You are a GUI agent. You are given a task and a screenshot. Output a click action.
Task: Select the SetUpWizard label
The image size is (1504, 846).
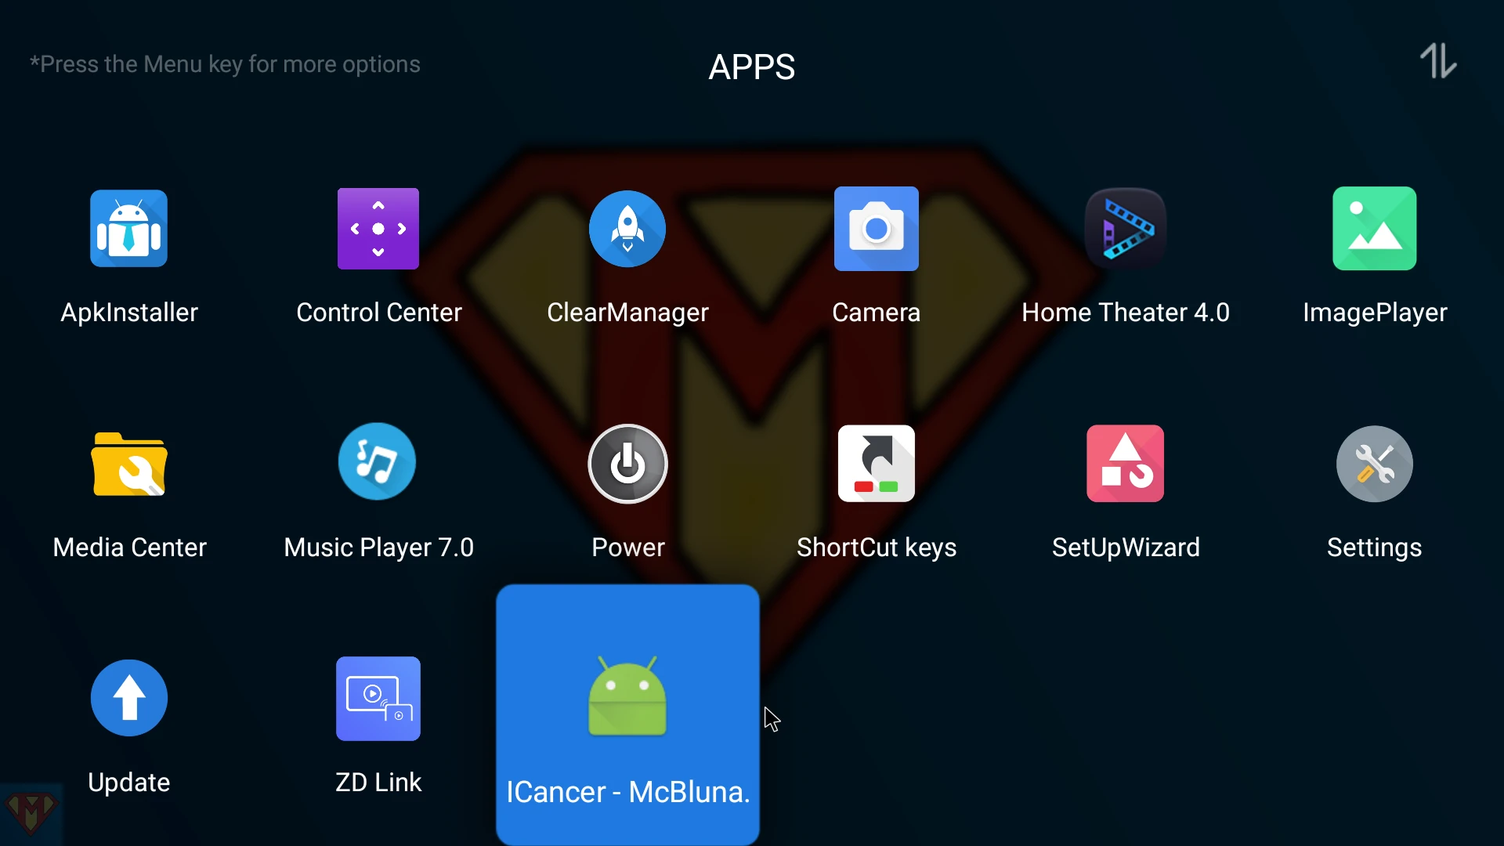click(1126, 548)
